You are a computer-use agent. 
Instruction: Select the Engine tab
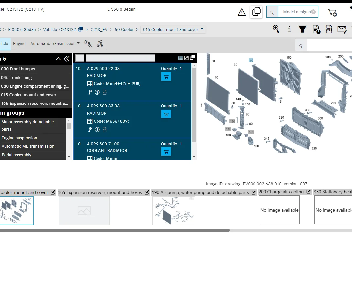[x=19, y=43]
